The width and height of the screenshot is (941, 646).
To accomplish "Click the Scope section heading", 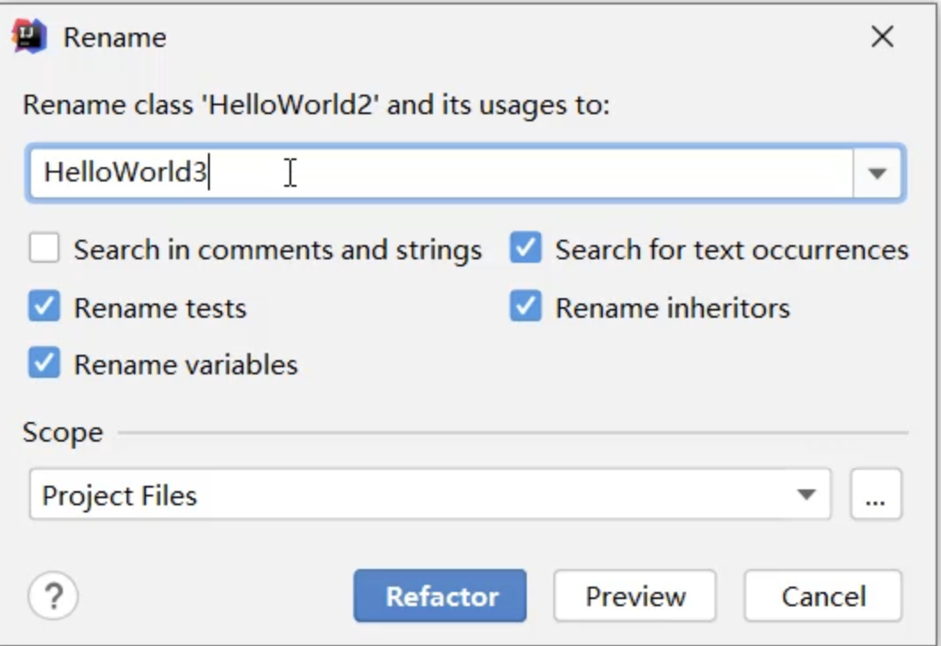I will tap(63, 433).
